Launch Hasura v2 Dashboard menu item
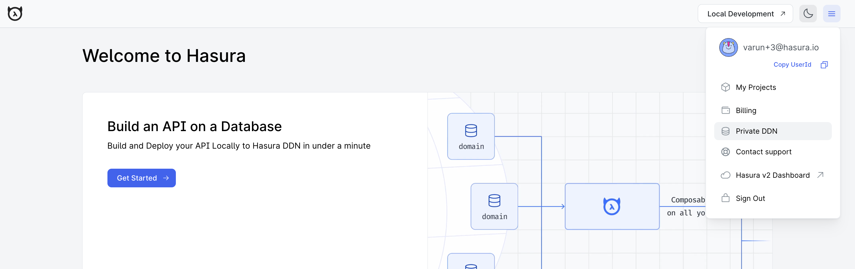The width and height of the screenshot is (855, 269). 773,175
